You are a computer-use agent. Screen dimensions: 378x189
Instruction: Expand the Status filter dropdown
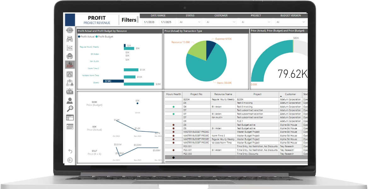190,22
